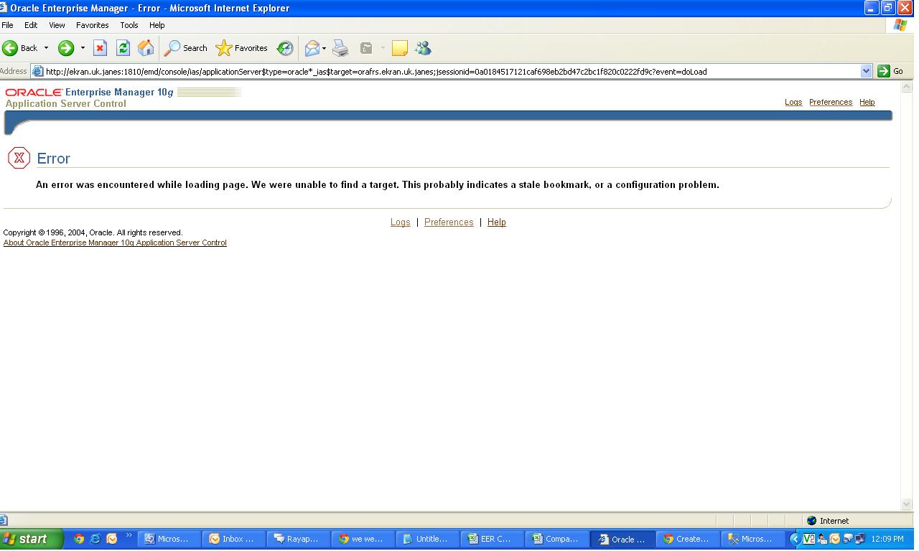Image resolution: width=919 pixels, height=551 pixels.
Task: Click the red X error icon
Action: (19, 158)
